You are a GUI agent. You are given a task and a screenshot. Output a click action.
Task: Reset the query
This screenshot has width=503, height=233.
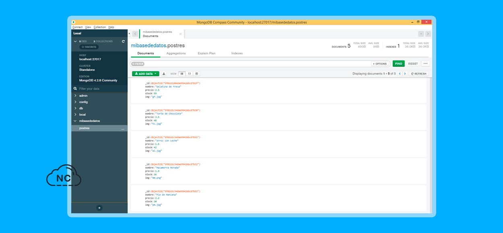click(413, 63)
